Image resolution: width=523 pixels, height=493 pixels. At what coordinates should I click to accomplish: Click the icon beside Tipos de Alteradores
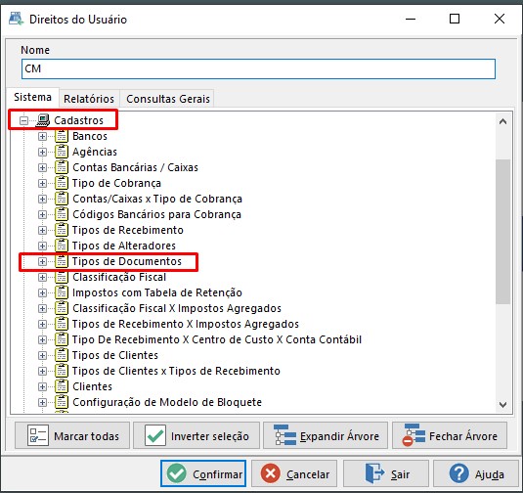click(62, 246)
